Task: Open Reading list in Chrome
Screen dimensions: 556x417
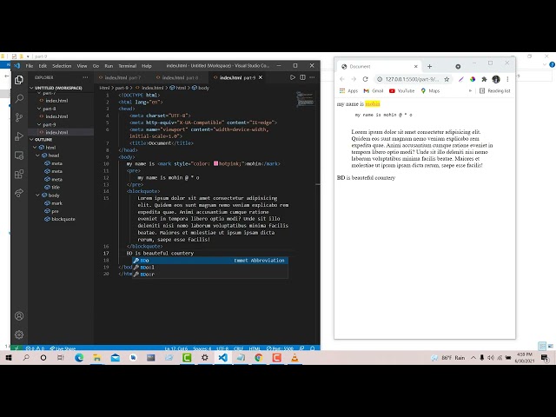Action: pos(494,90)
